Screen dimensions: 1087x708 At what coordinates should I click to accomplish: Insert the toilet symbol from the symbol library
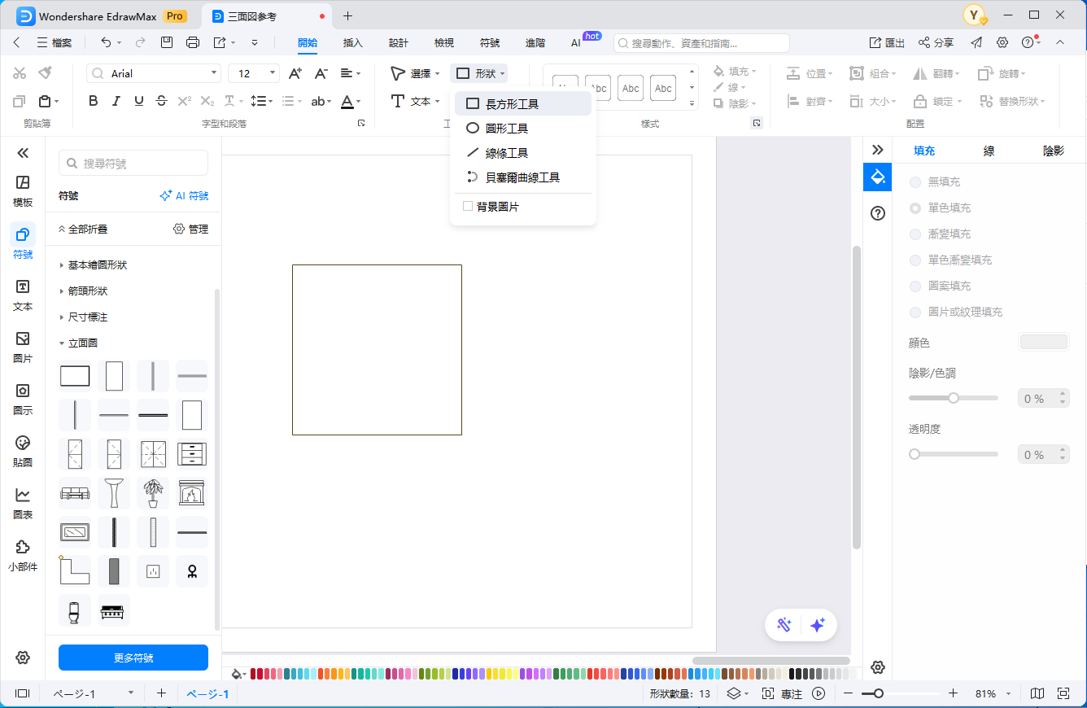[x=75, y=610]
